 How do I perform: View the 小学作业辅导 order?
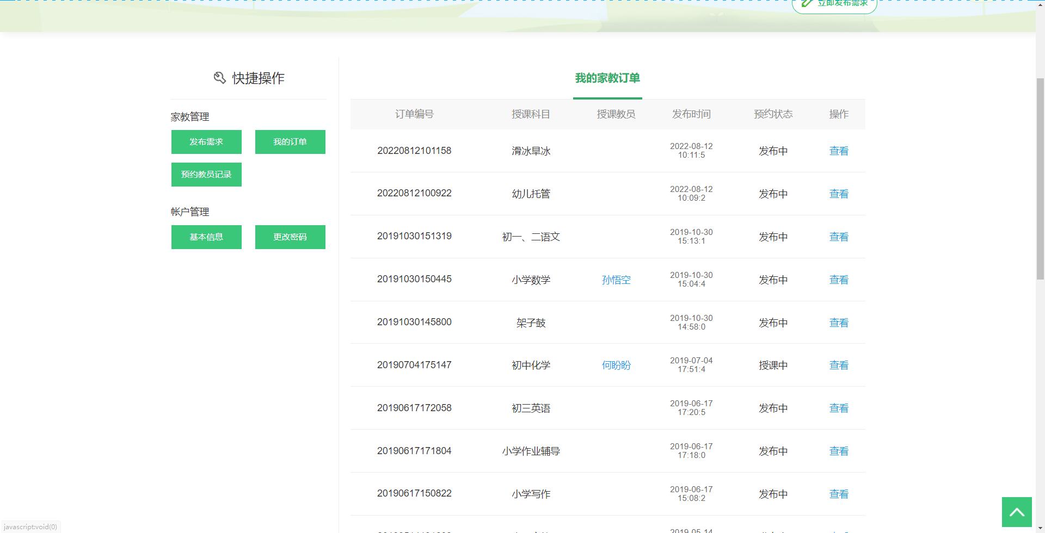839,451
